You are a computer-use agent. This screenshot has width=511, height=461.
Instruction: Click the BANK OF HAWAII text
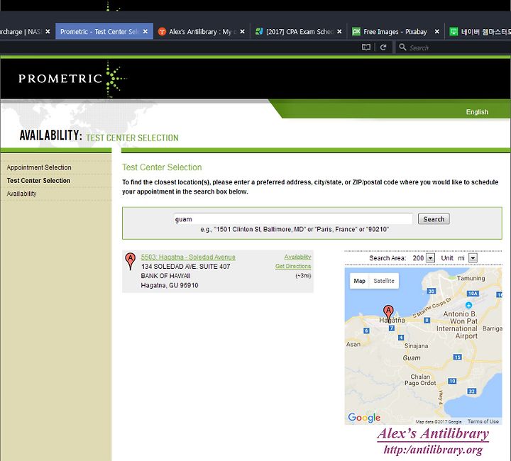pos(165,276)
